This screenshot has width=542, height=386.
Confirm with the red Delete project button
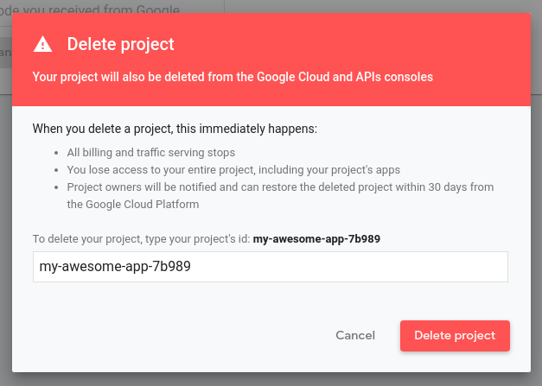[x=455, y=335]
